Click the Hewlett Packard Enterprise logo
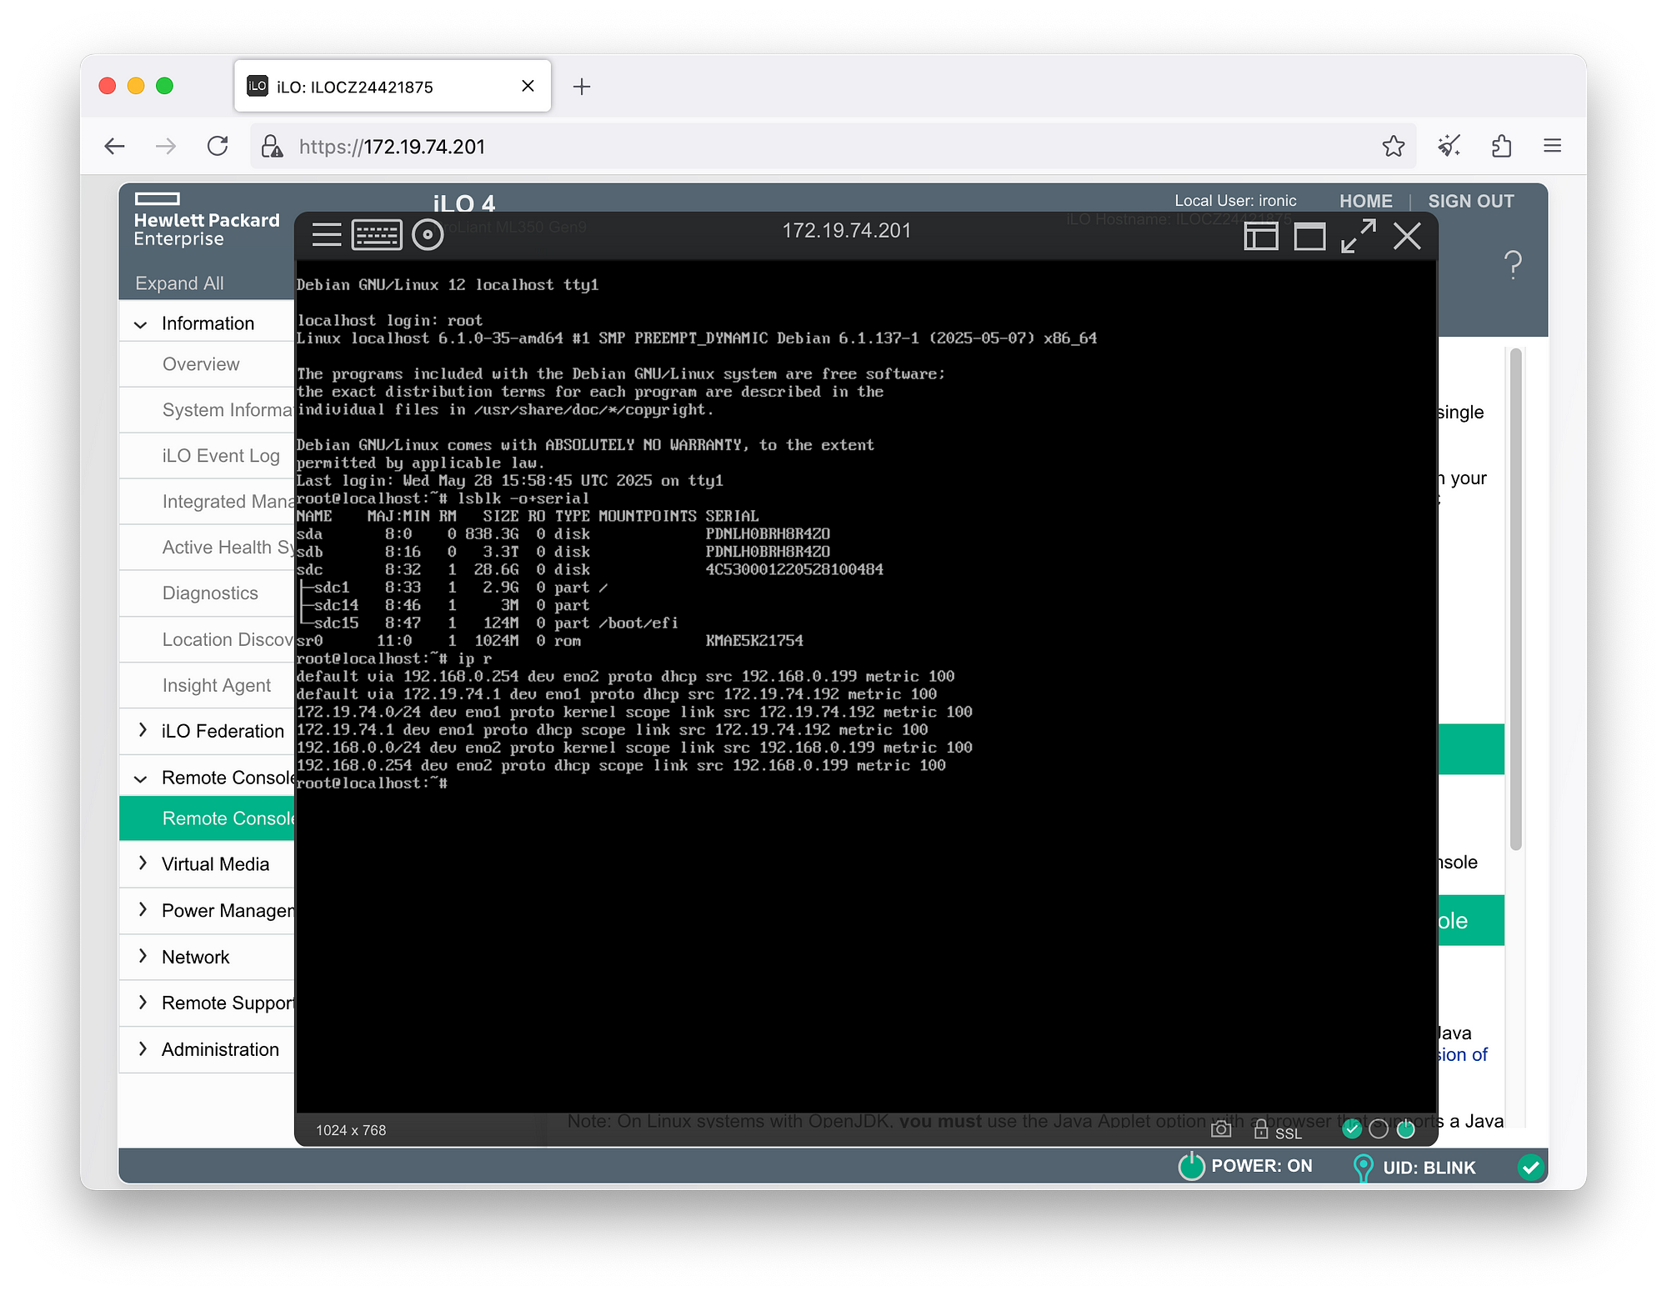 pyautogui.click(x=206, y=221)
